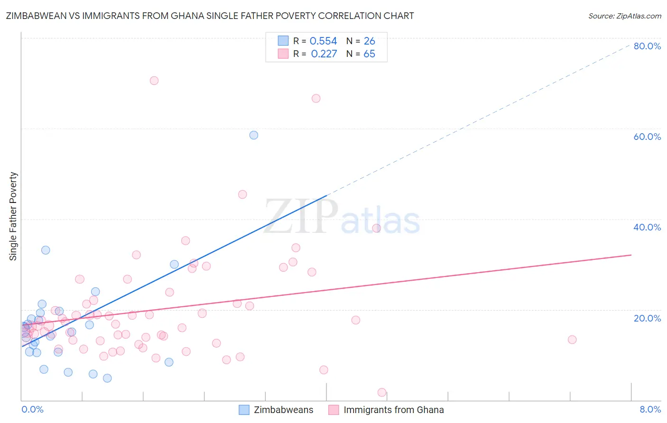Click the pink point near 66% poverty
Image resolution: width=667 pixels, height=423 pixels.
316,99
